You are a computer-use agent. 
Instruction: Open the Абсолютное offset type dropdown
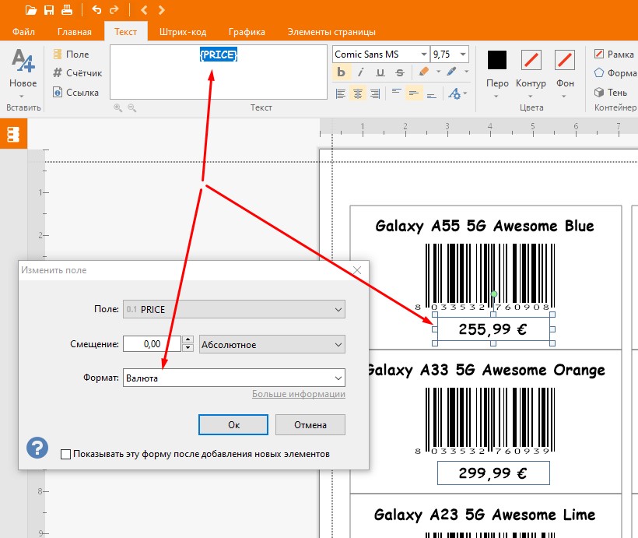[272, 345]
